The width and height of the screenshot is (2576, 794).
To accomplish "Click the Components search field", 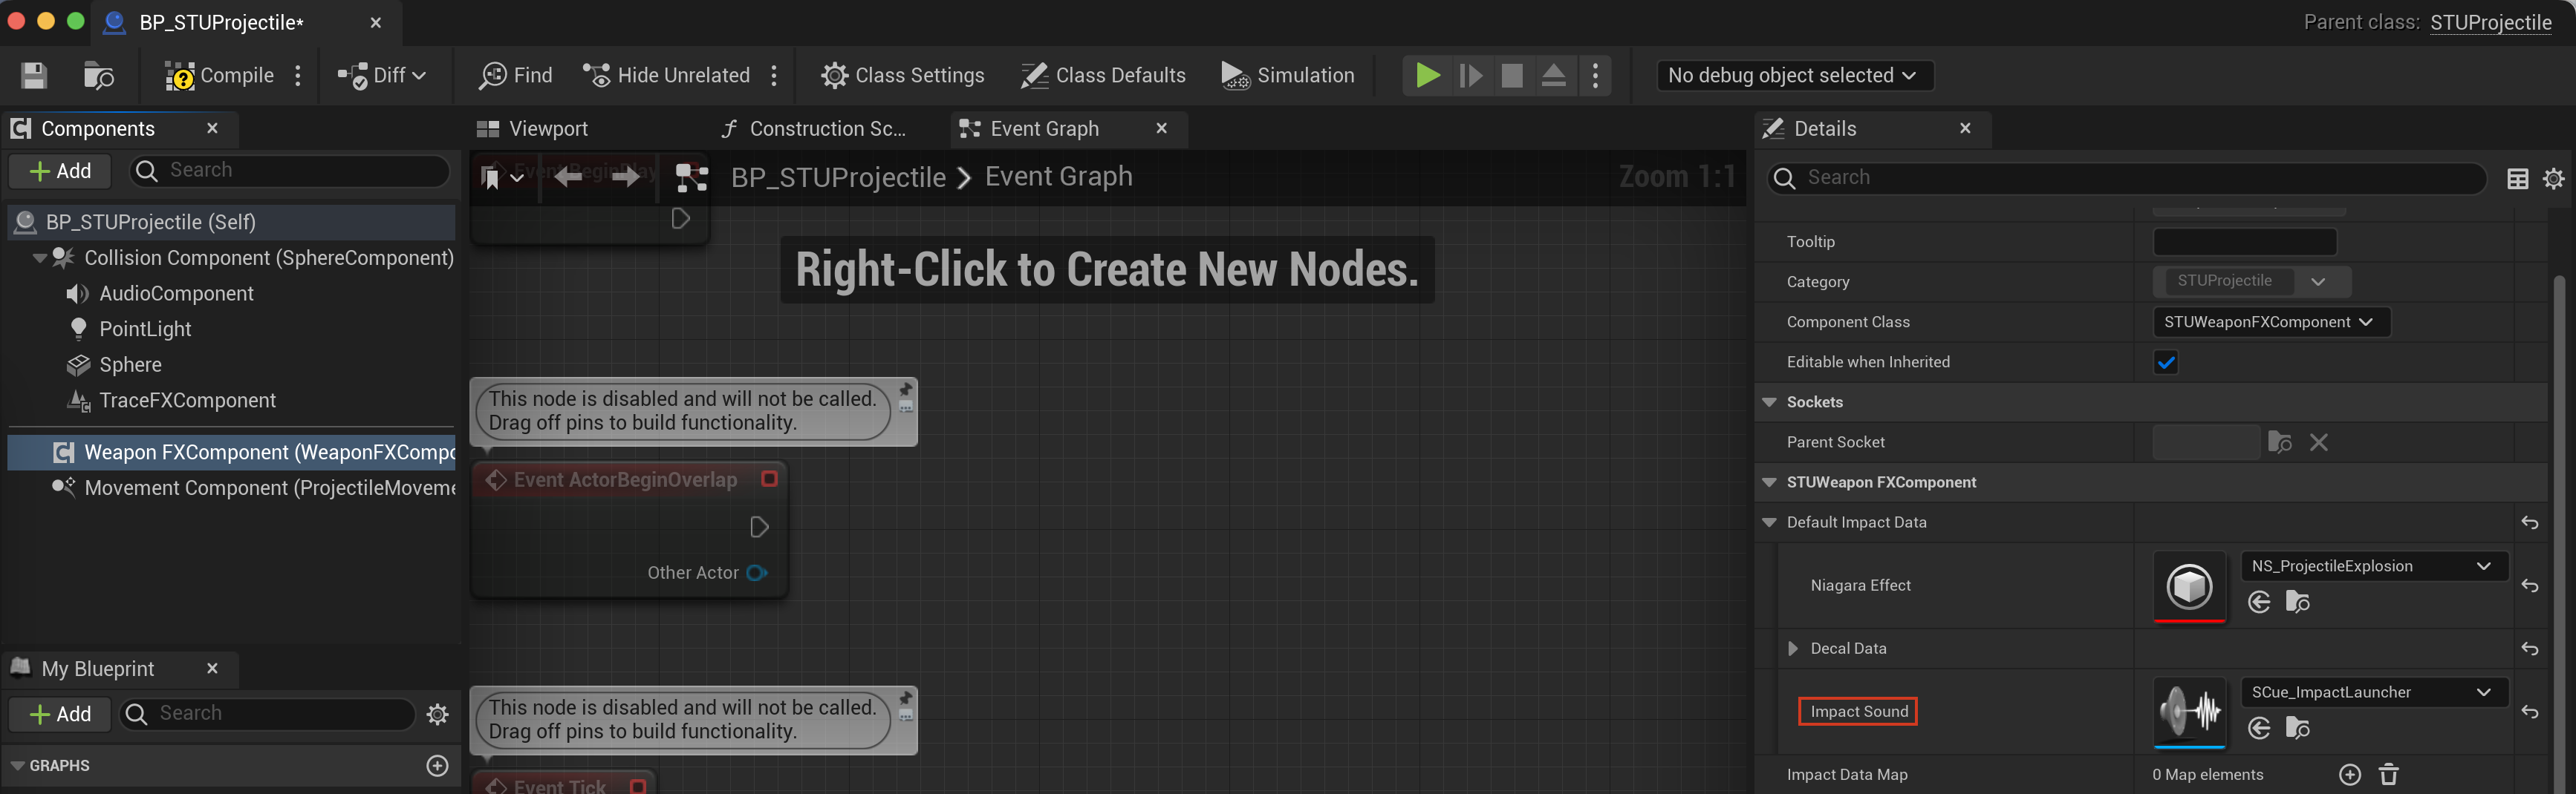I will click(290, 171).
